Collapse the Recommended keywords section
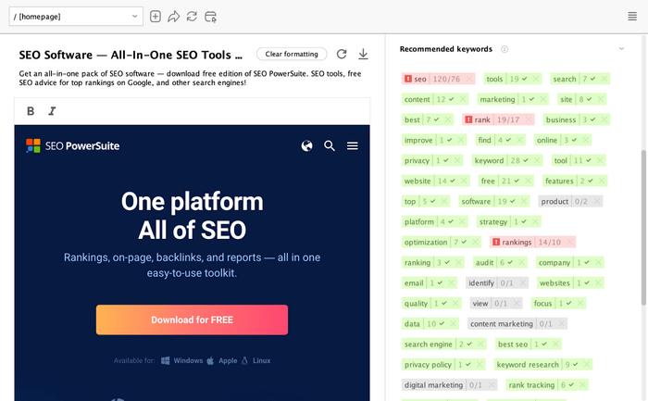 [x=622, y=49]
